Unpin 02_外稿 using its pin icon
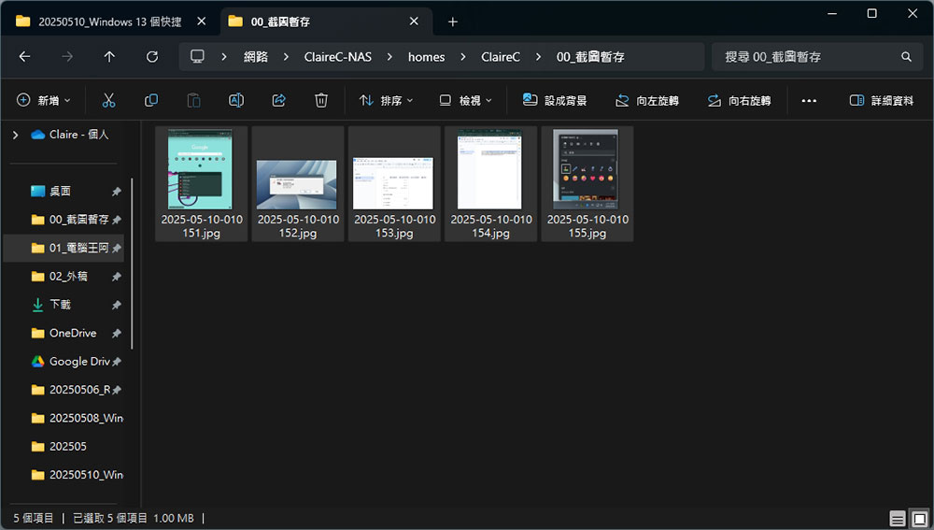 click(x=116, y=277)
